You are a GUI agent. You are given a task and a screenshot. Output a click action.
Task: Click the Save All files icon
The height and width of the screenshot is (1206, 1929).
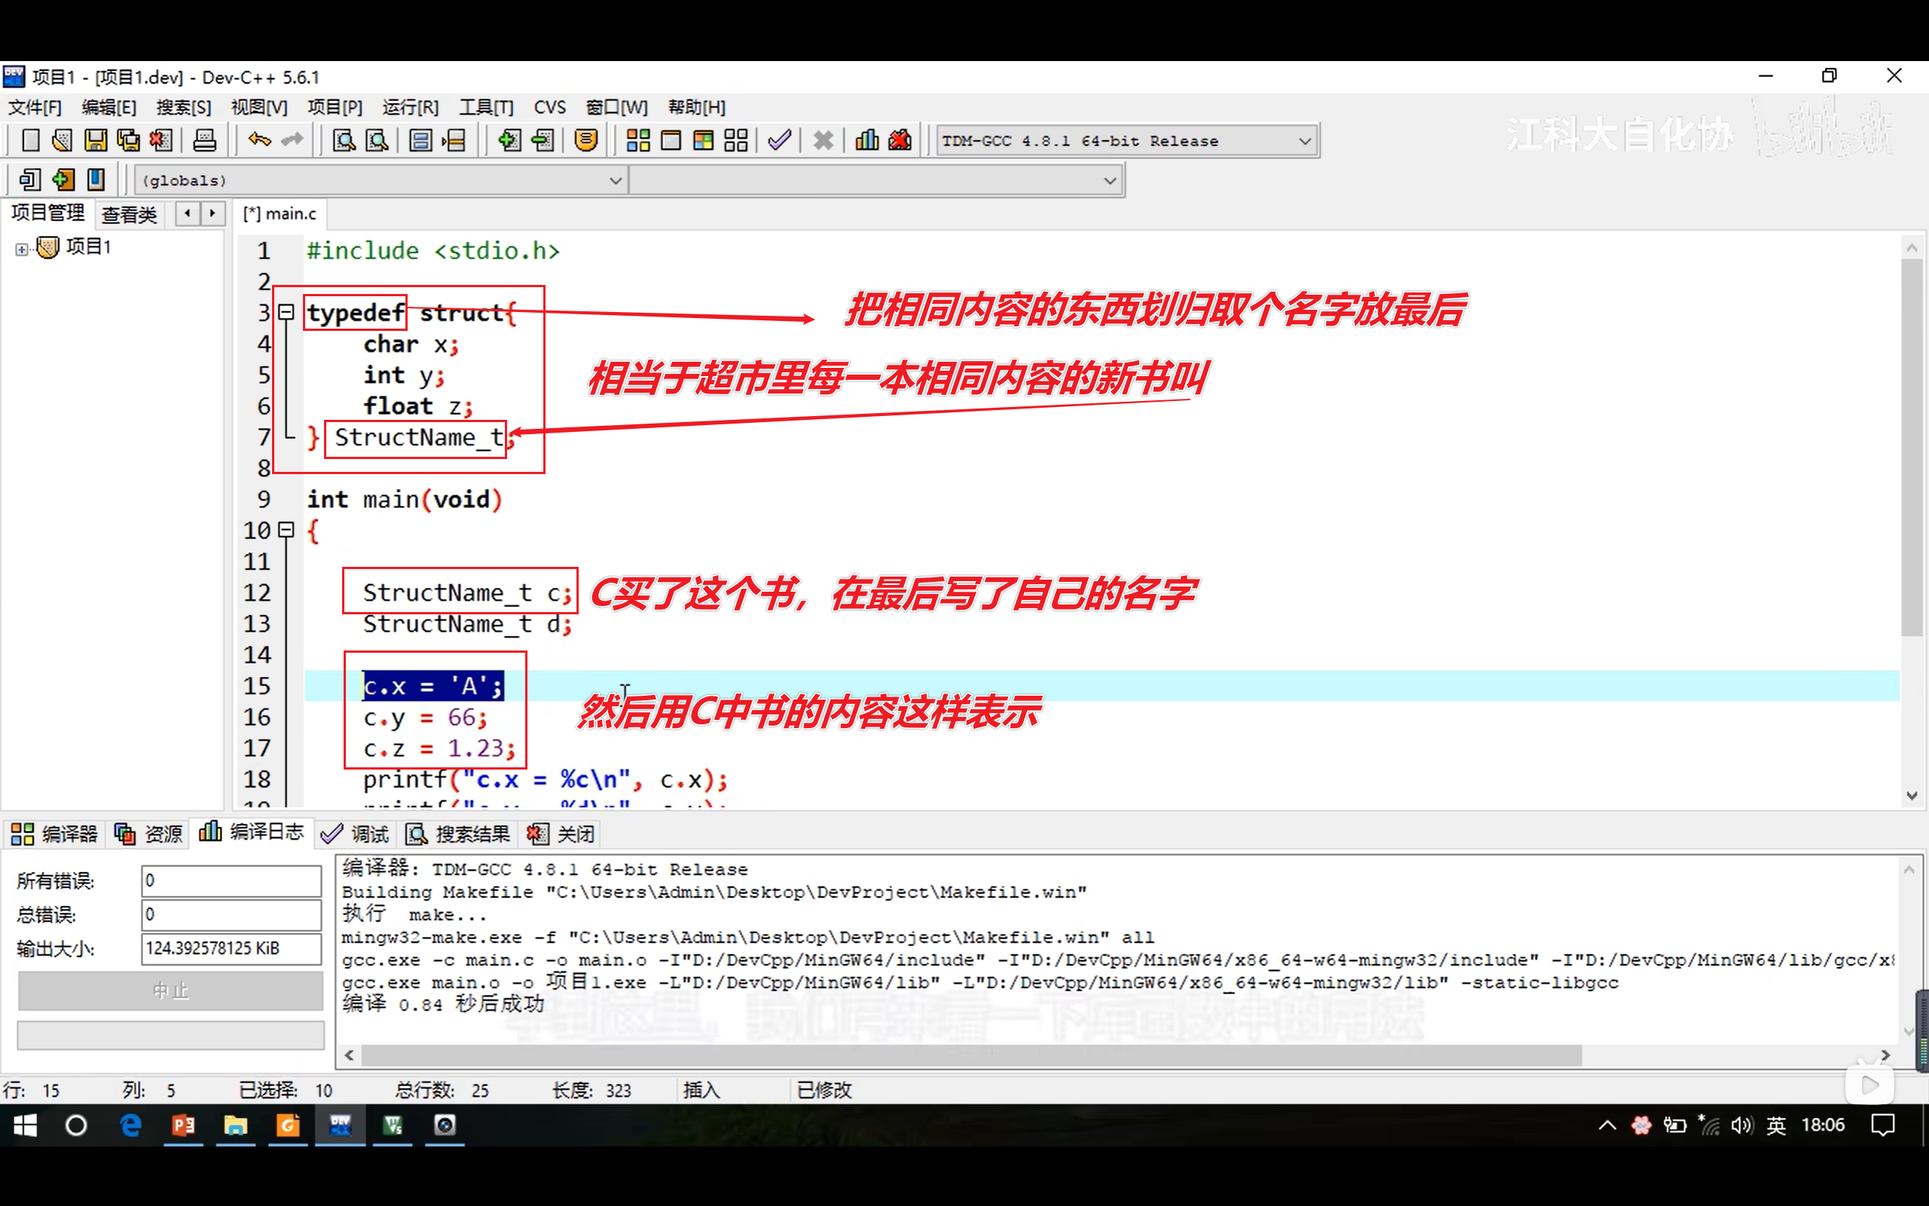128,141
